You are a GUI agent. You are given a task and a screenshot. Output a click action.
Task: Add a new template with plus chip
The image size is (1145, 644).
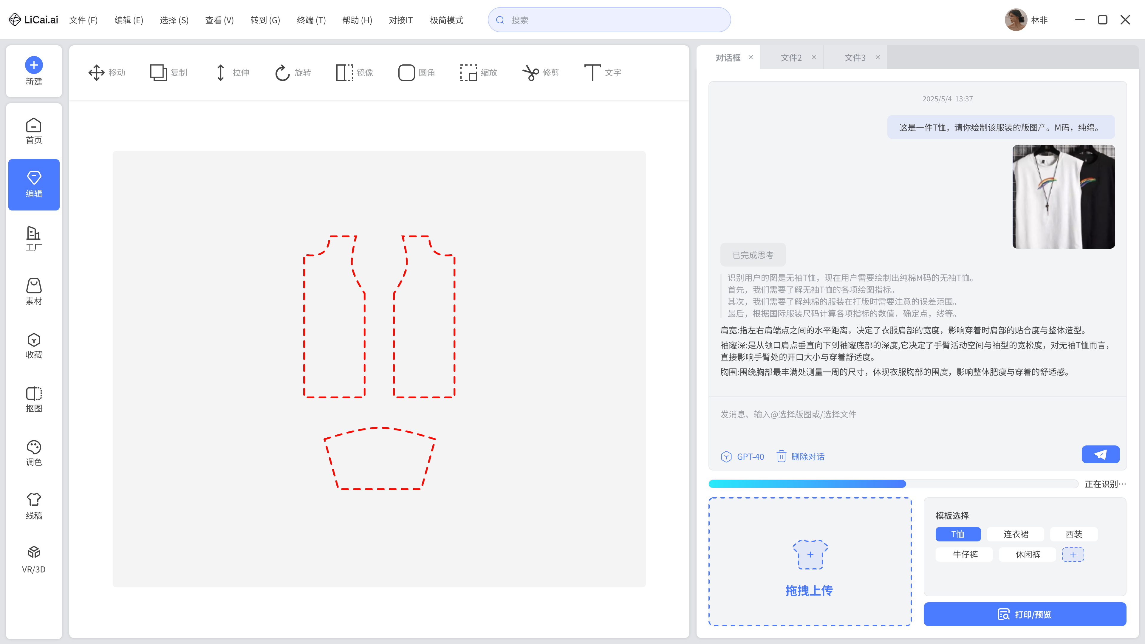1073,555
